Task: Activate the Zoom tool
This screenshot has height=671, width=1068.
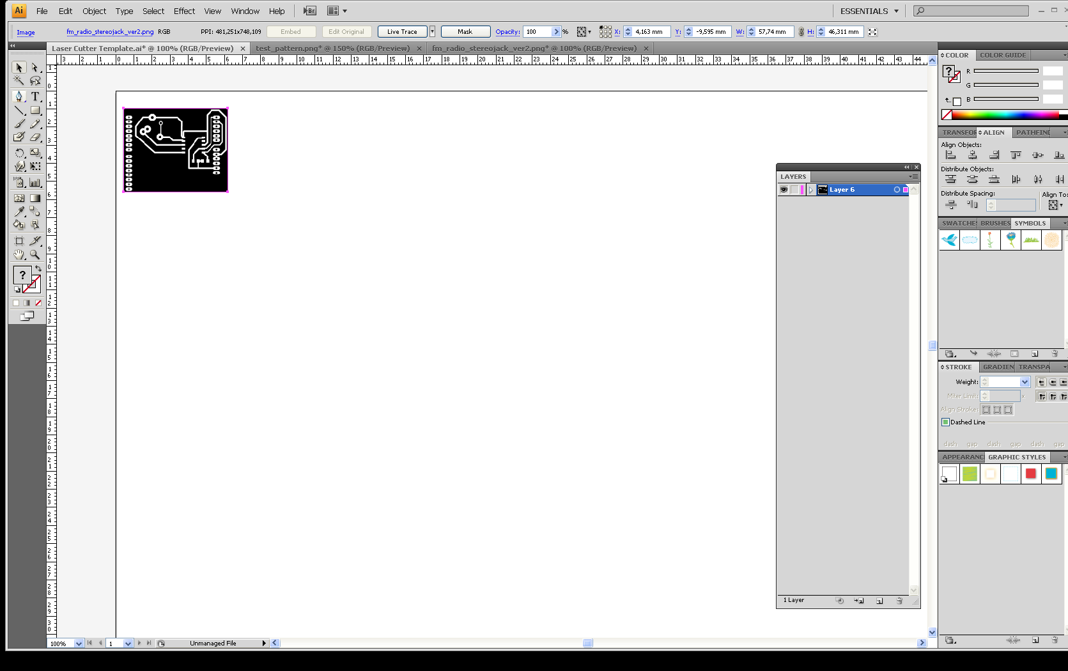Action: (36, 254)
